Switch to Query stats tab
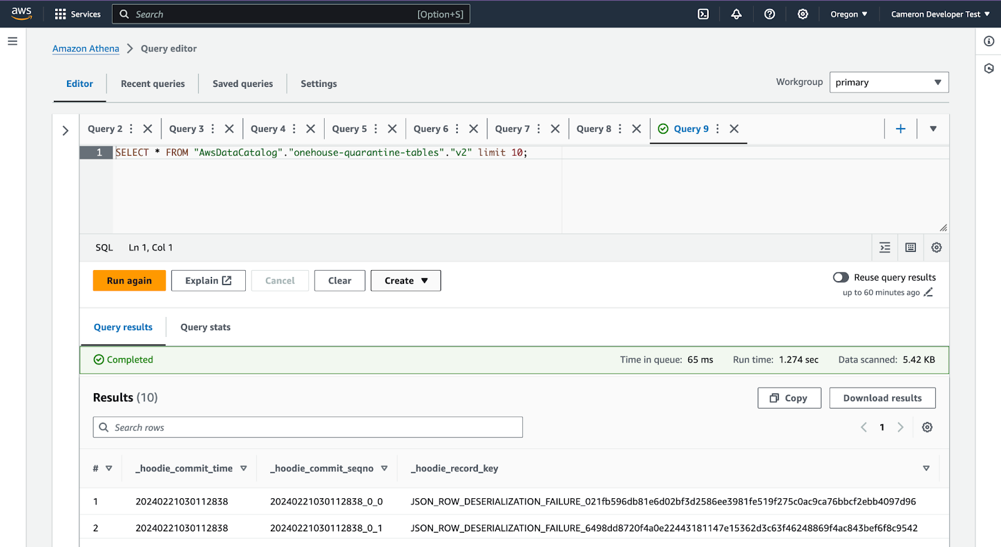Viewport: 1001px width, 547px height. [205, 327]
